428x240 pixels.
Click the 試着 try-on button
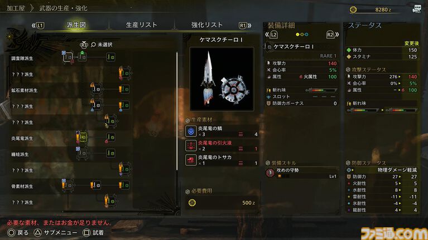point(93,233)
